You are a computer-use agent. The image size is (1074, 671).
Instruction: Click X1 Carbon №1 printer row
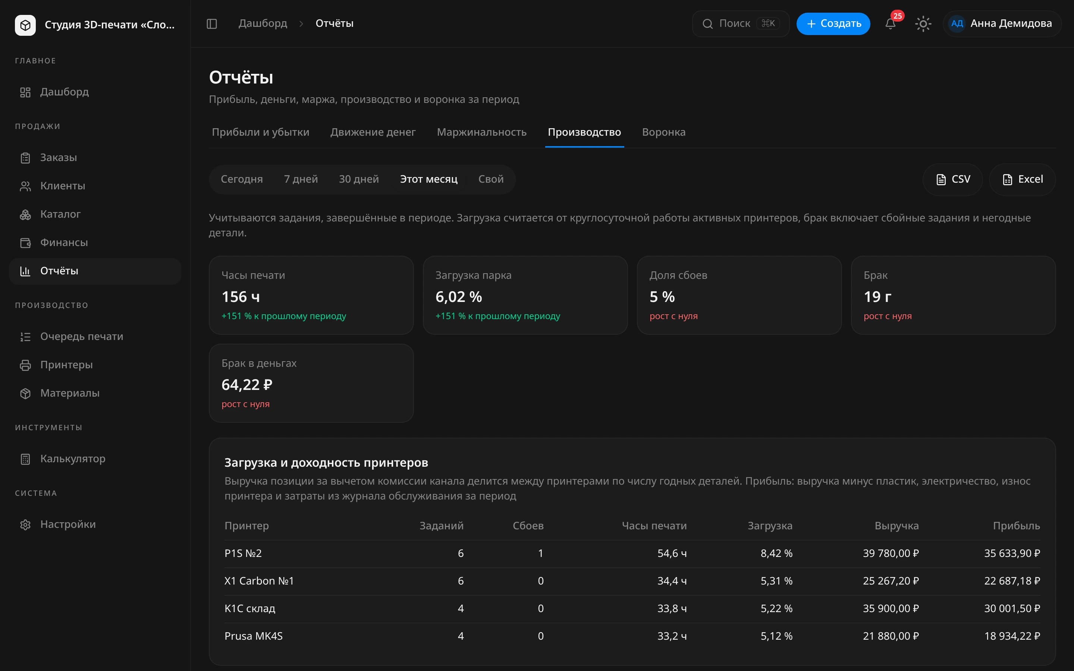tap(632, 581)
